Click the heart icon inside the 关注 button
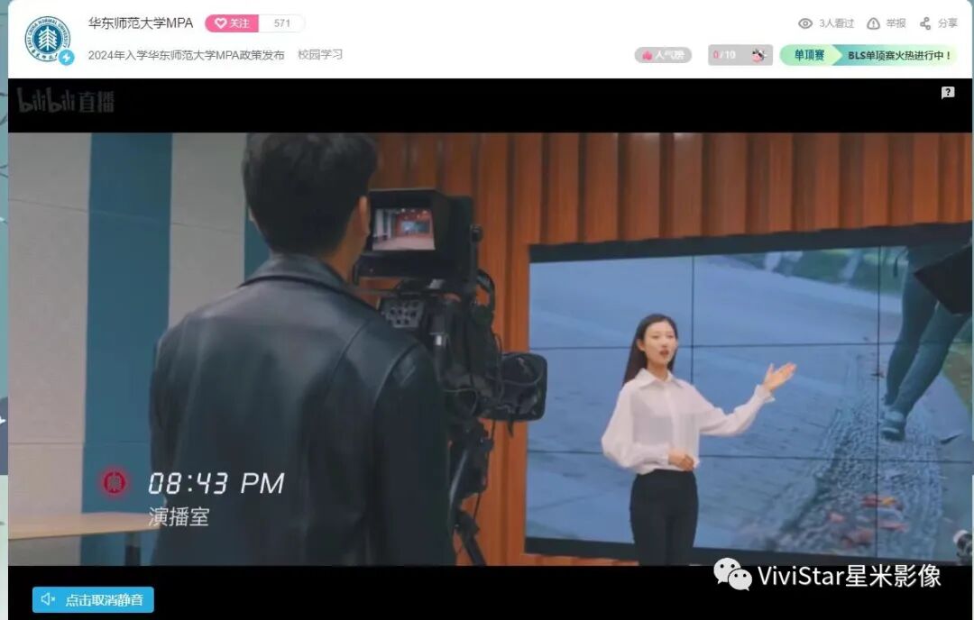The width and height of the screenshot is (974, 620). click(221, 23)
